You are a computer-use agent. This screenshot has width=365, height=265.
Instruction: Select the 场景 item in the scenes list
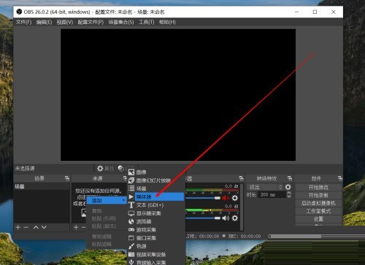pos(42,186)
